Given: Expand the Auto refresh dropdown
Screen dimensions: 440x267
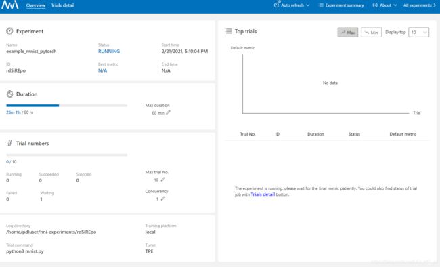Looking at the screenshot, I should [308, 5].
